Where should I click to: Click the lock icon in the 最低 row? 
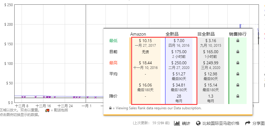(238, 41)
